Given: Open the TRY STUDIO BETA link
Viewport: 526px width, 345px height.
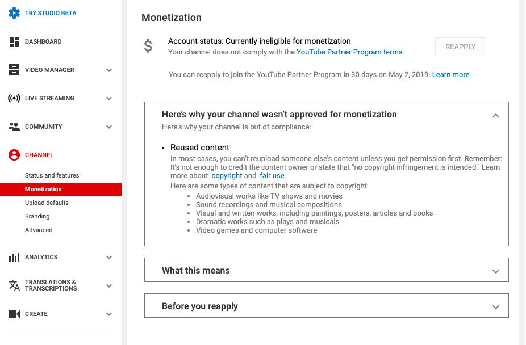Looking at the screenshot, I should click(x=51, y=13).
